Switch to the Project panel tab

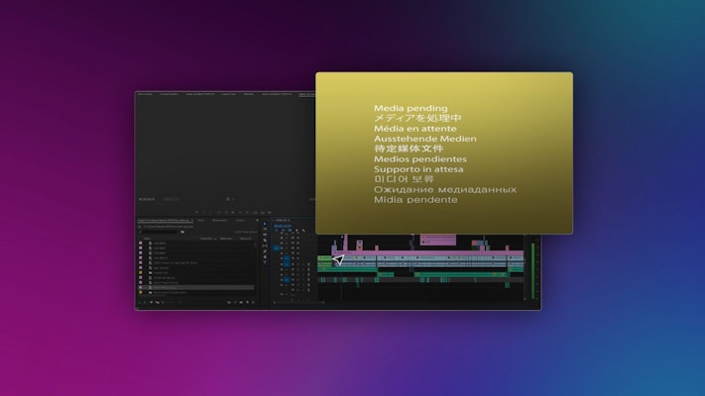click(164, 220)
